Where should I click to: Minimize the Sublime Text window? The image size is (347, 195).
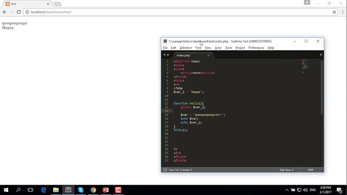point(294,41)
